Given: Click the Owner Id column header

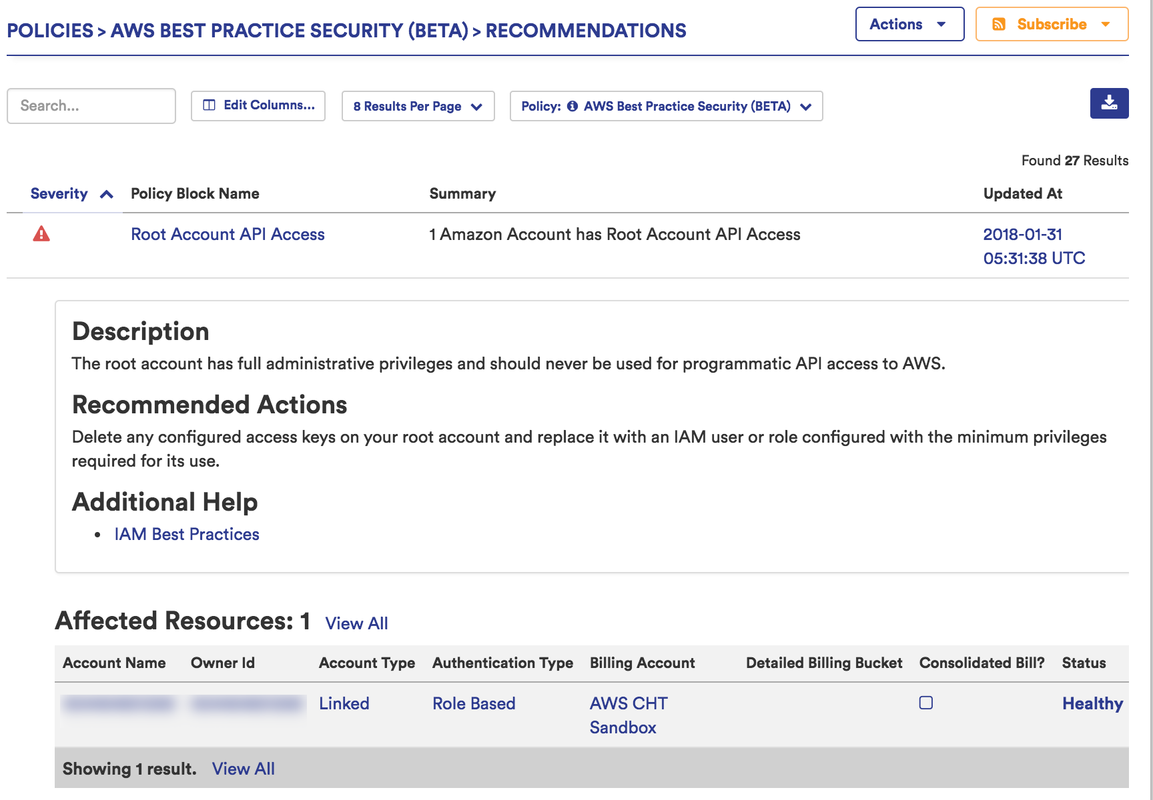Looking at the screenshot, I should click(222, 663).
